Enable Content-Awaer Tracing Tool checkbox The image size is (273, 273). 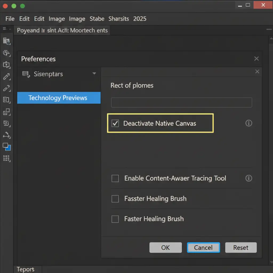[x=115, y=178]
